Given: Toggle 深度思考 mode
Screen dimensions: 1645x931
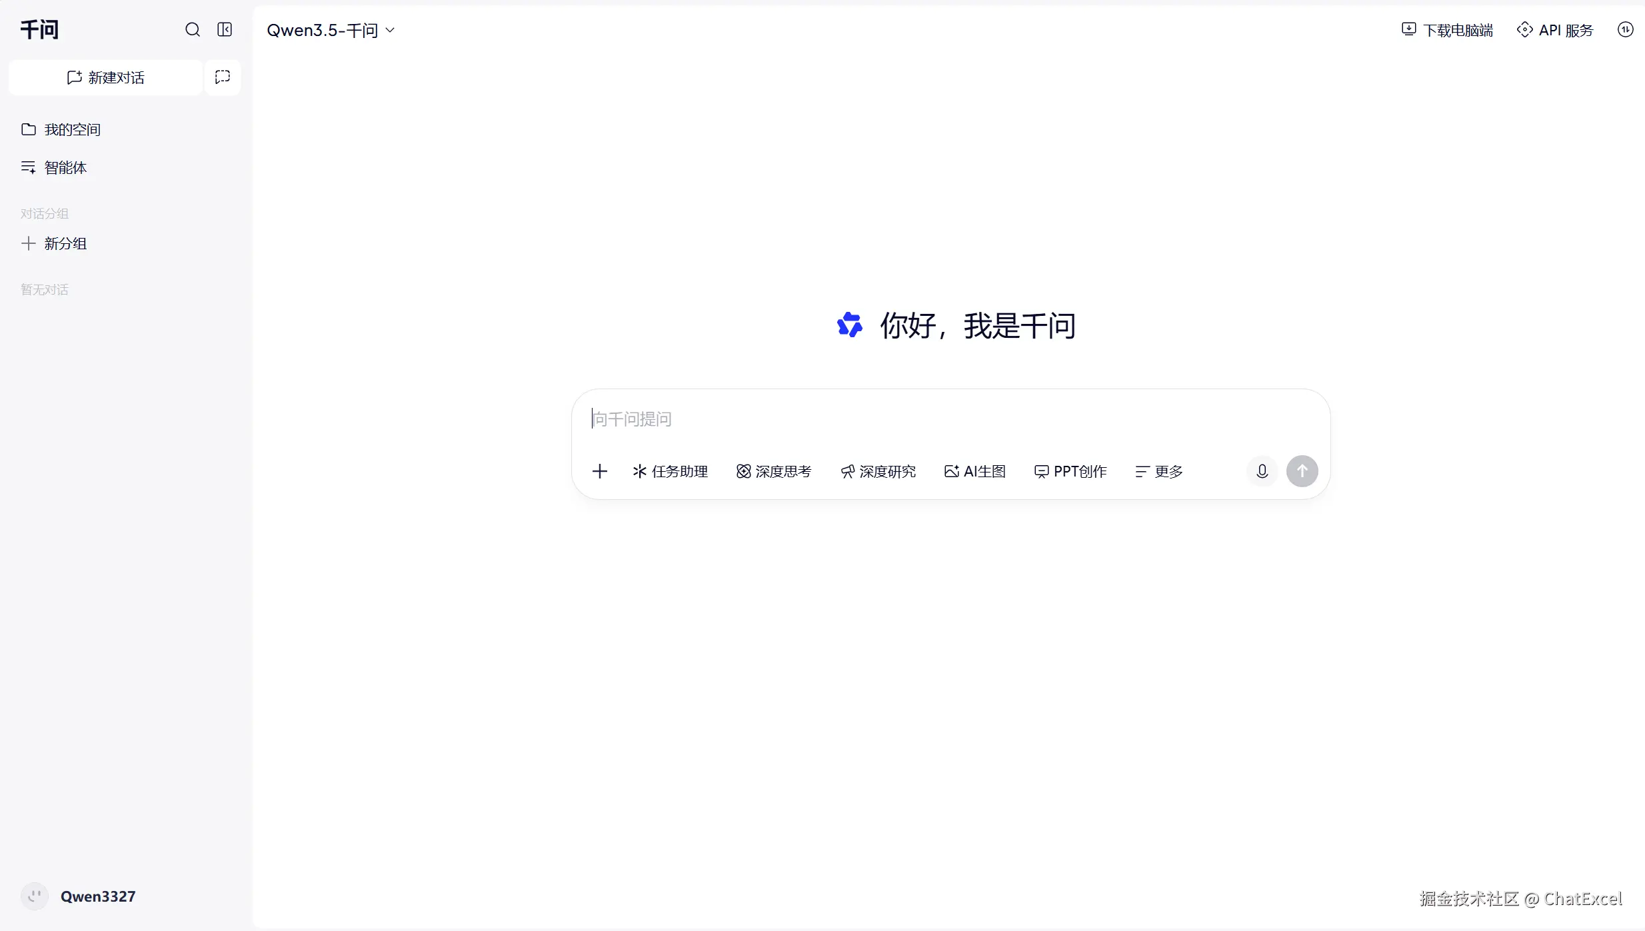Looking at the screenshot, I should point(774,472).
